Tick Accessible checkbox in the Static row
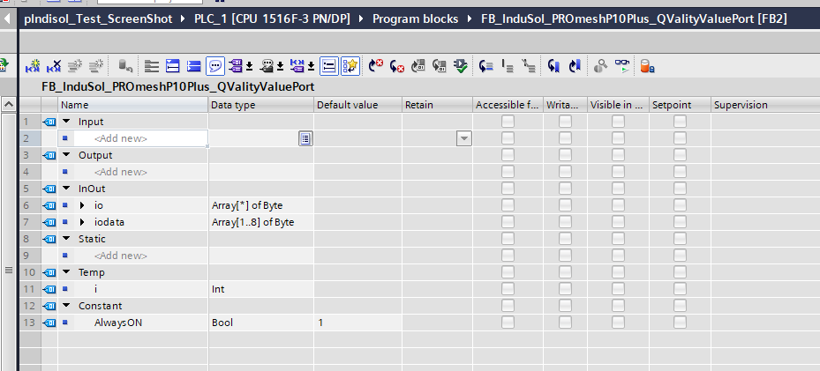Image resolution: width=820 pixels, height=371 pixels. click(508, 239)
